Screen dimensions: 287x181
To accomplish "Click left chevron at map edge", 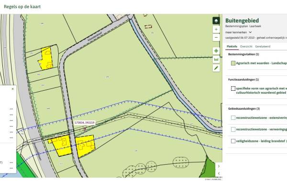I will click(219, 173).
